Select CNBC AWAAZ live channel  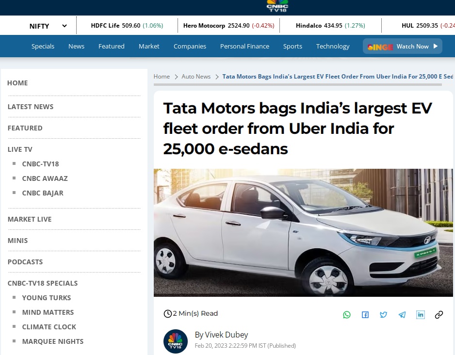pyautogui.click(x=45, y=178)
